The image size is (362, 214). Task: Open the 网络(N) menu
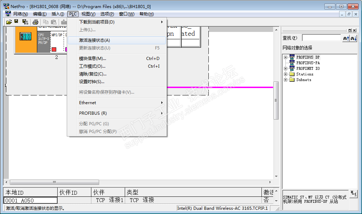click(20, 14)
